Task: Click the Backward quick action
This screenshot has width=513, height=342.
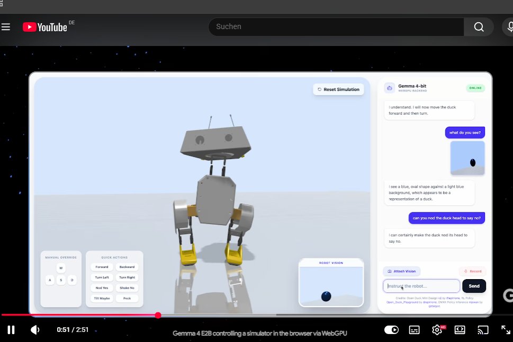Action: tap(127, 267)
